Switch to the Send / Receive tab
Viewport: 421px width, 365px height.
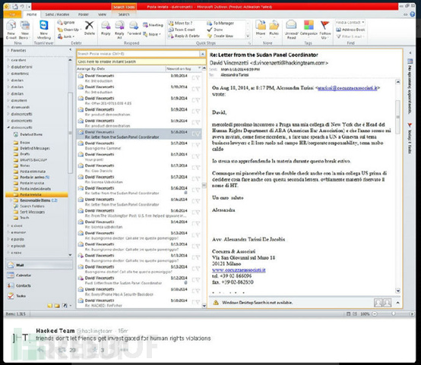(57, 14)
